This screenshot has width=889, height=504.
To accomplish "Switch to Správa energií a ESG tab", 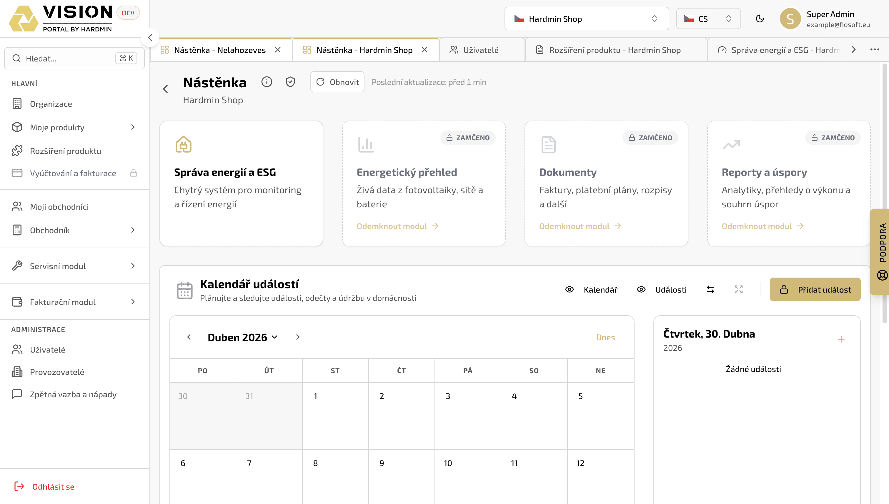I will 776,50.
